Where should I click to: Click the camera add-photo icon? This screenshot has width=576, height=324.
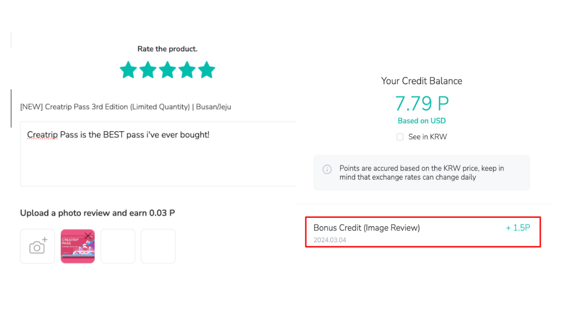37,246
